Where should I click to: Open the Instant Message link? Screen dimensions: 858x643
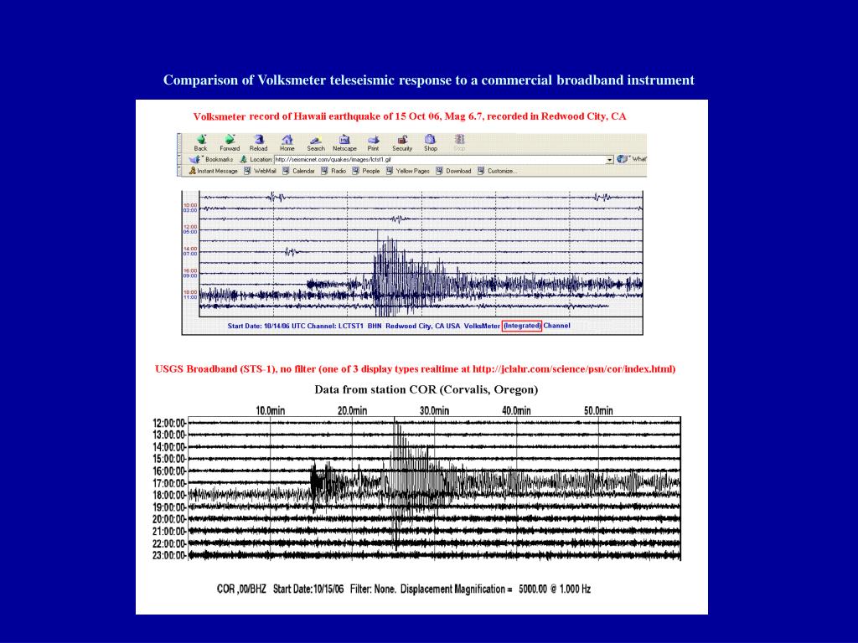pos(214,171)
